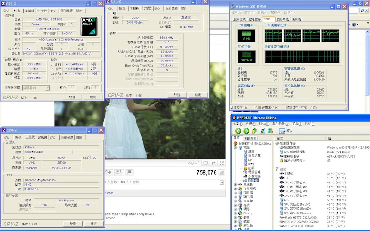Click 確定 button in CPU-Z memory window
The width and height of the screenshot is (370, 231).
[x=198, y=95]
